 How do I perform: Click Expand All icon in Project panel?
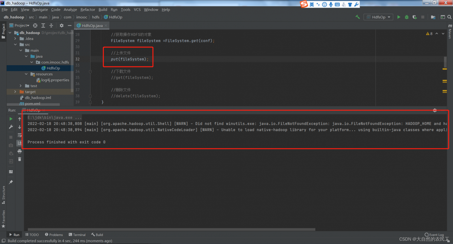tap(43, 25)
